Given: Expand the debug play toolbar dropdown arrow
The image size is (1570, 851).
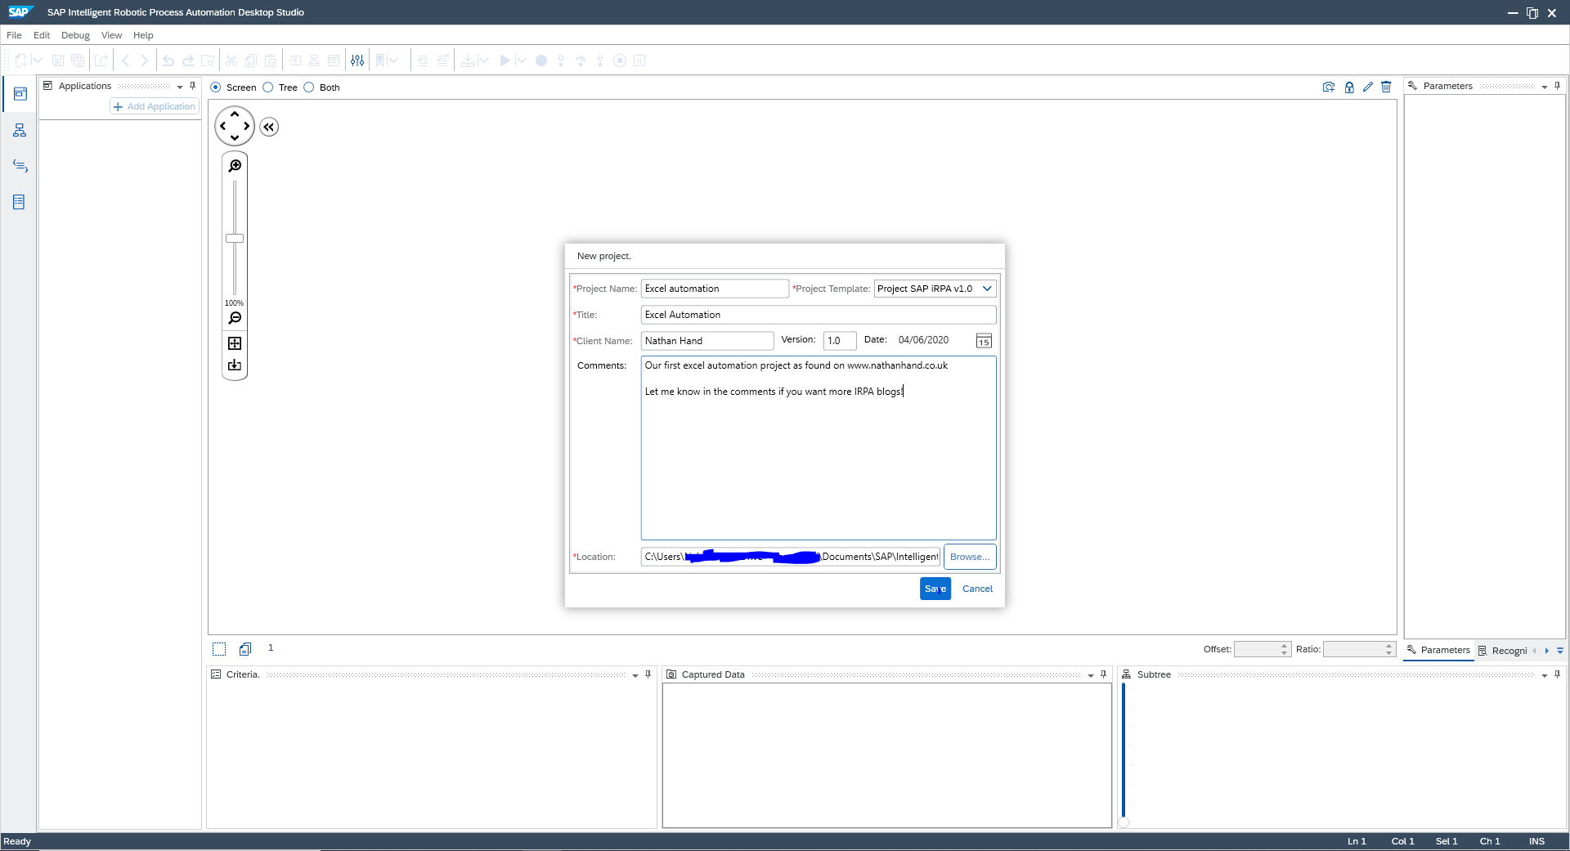Looking at the screenshot, I should tap(521, 60).
